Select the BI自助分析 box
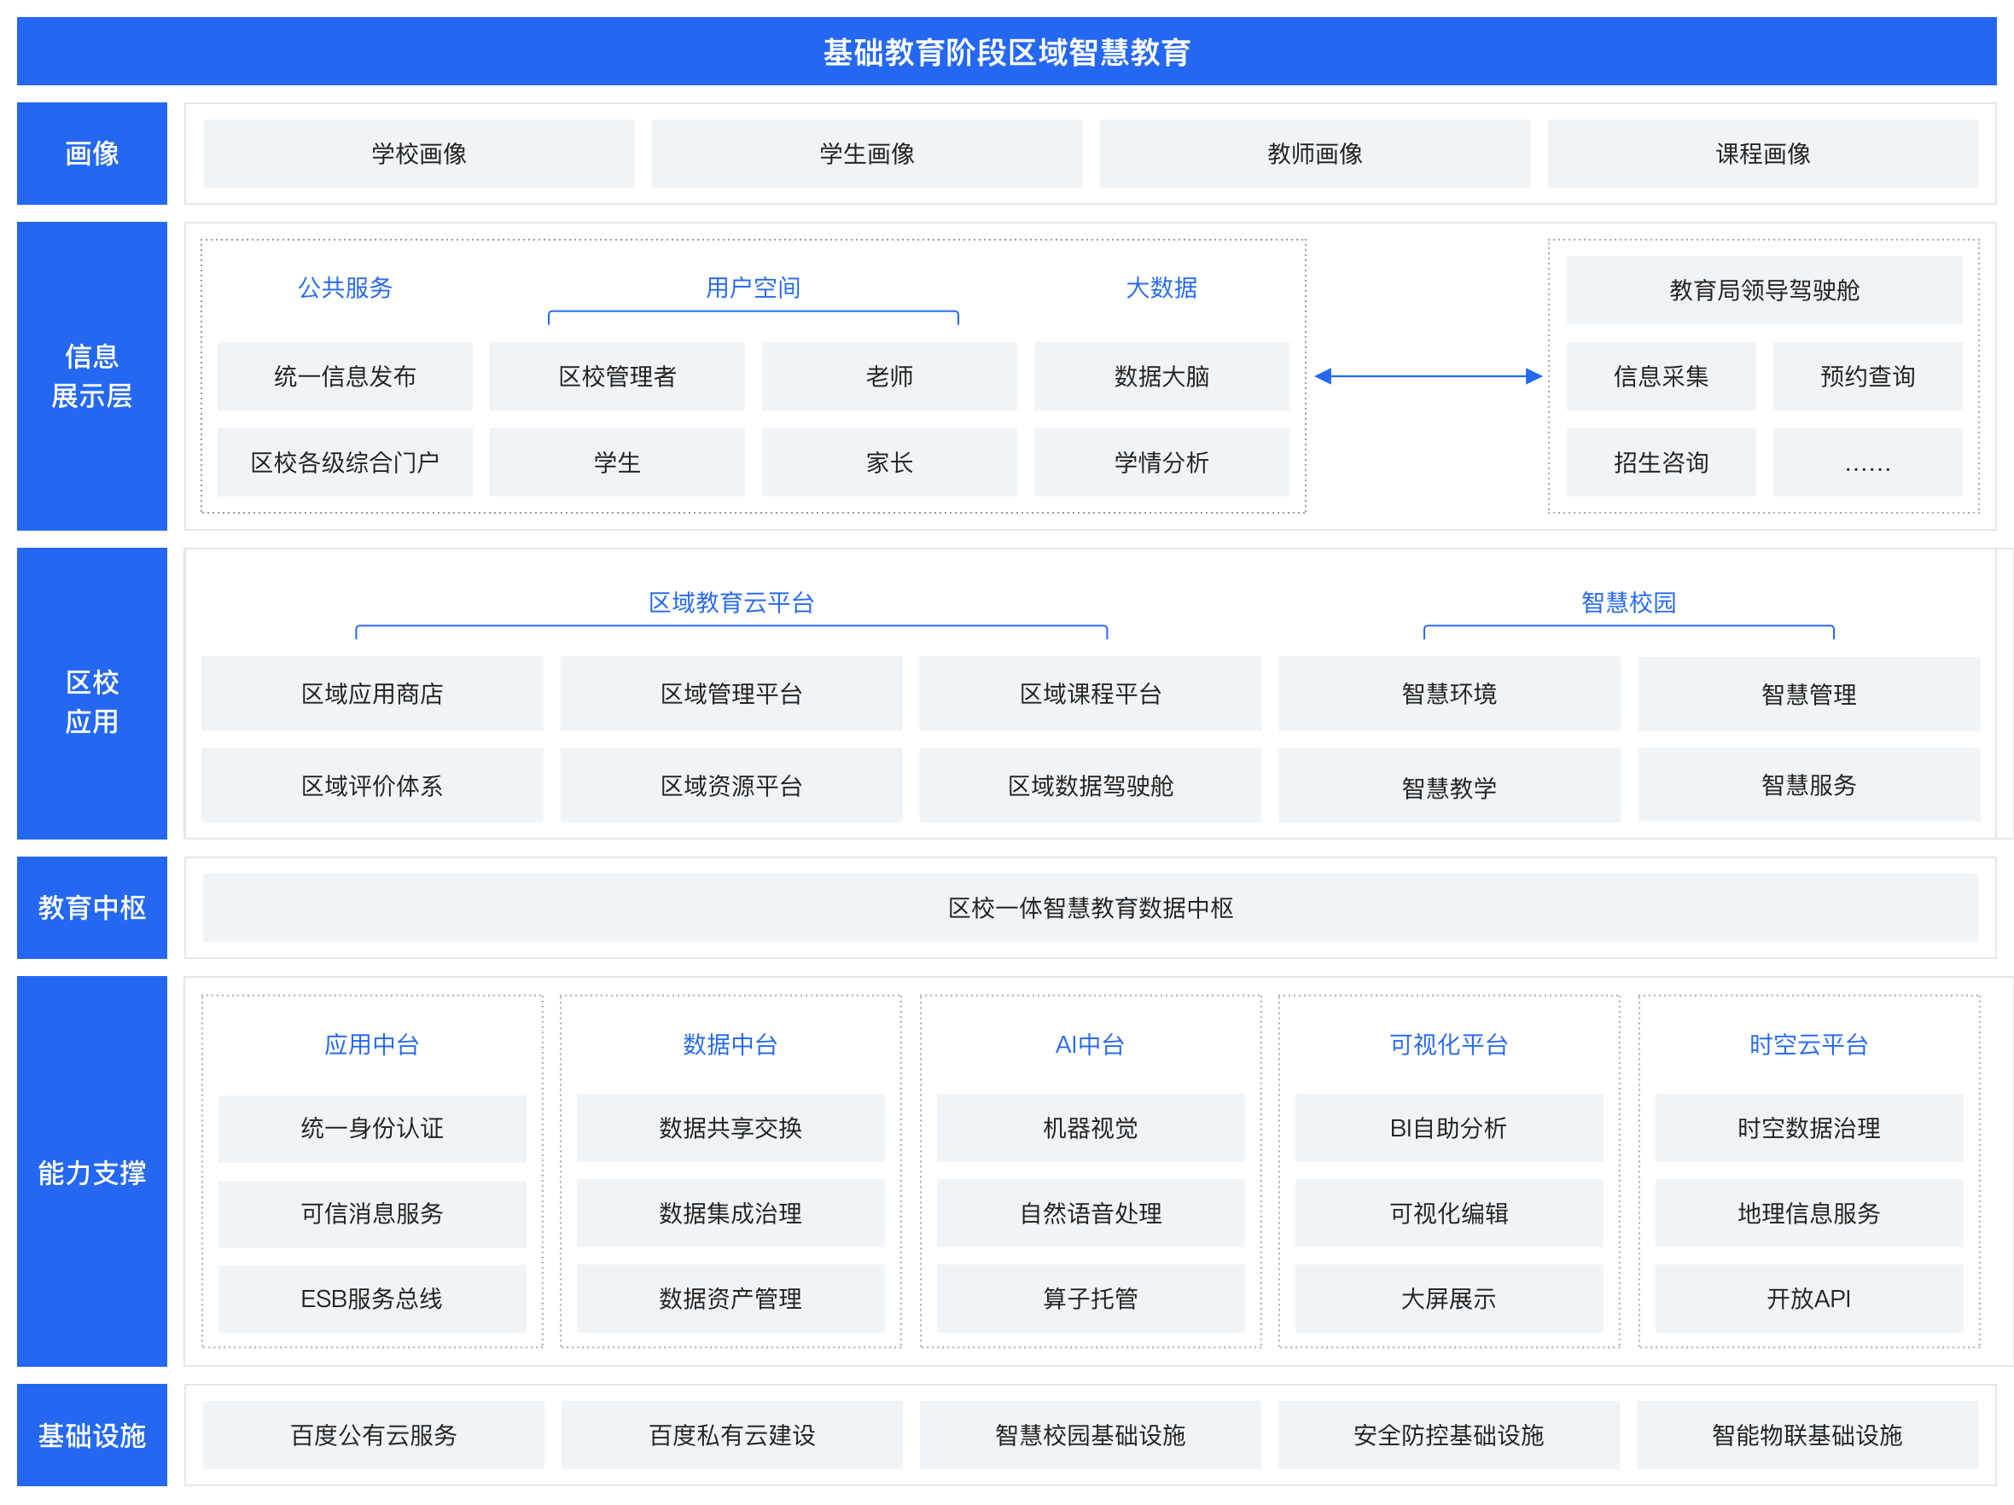The width and height of the screenshot is (2014, 1505). (1447, 1128)
